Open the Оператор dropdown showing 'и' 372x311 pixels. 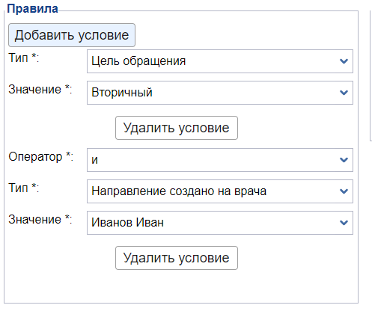220,160
